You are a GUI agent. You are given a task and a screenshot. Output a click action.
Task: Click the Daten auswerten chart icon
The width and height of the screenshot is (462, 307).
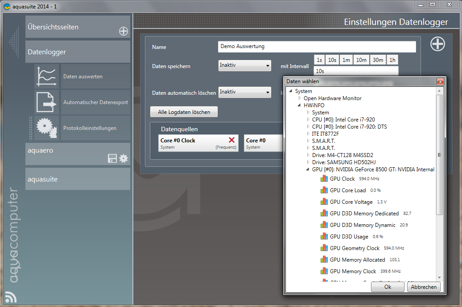pos(47,76)
